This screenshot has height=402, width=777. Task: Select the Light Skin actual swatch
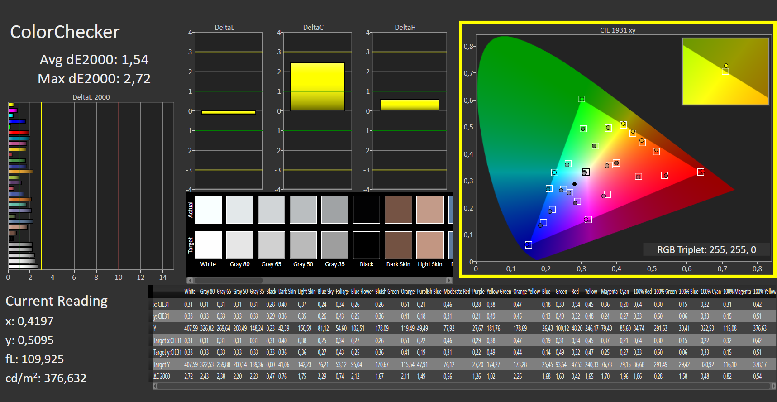click(x=430, y=210)
